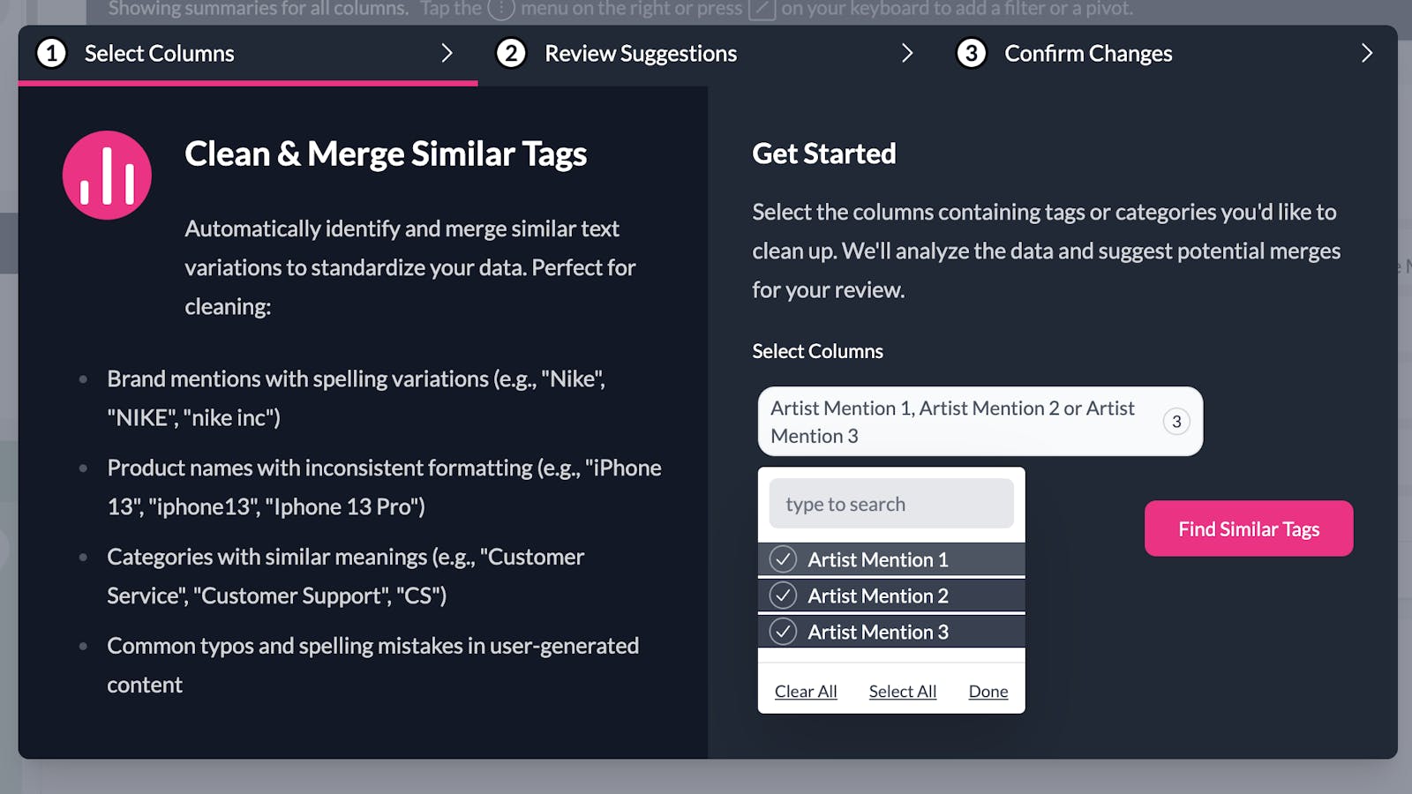Click the step 2 circled number icon
This screenshot has width=1412, height=794.
(511, 53)
